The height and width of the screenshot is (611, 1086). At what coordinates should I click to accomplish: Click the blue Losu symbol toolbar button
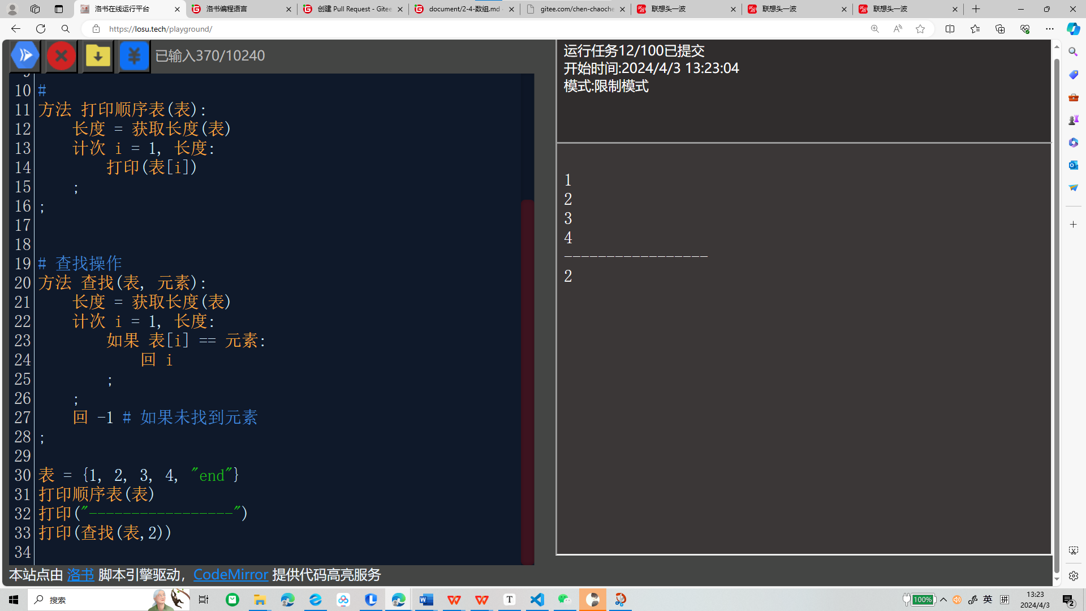pos(134,55)
